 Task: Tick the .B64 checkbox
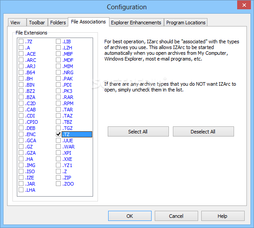21,72
